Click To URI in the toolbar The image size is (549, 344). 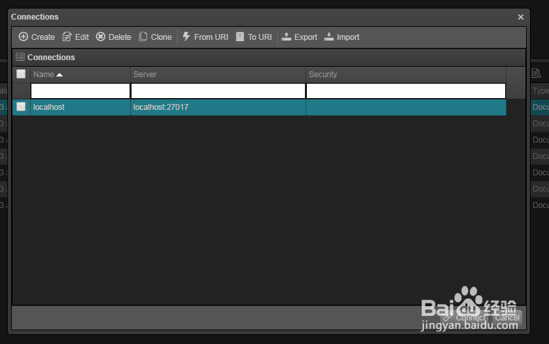254,37
